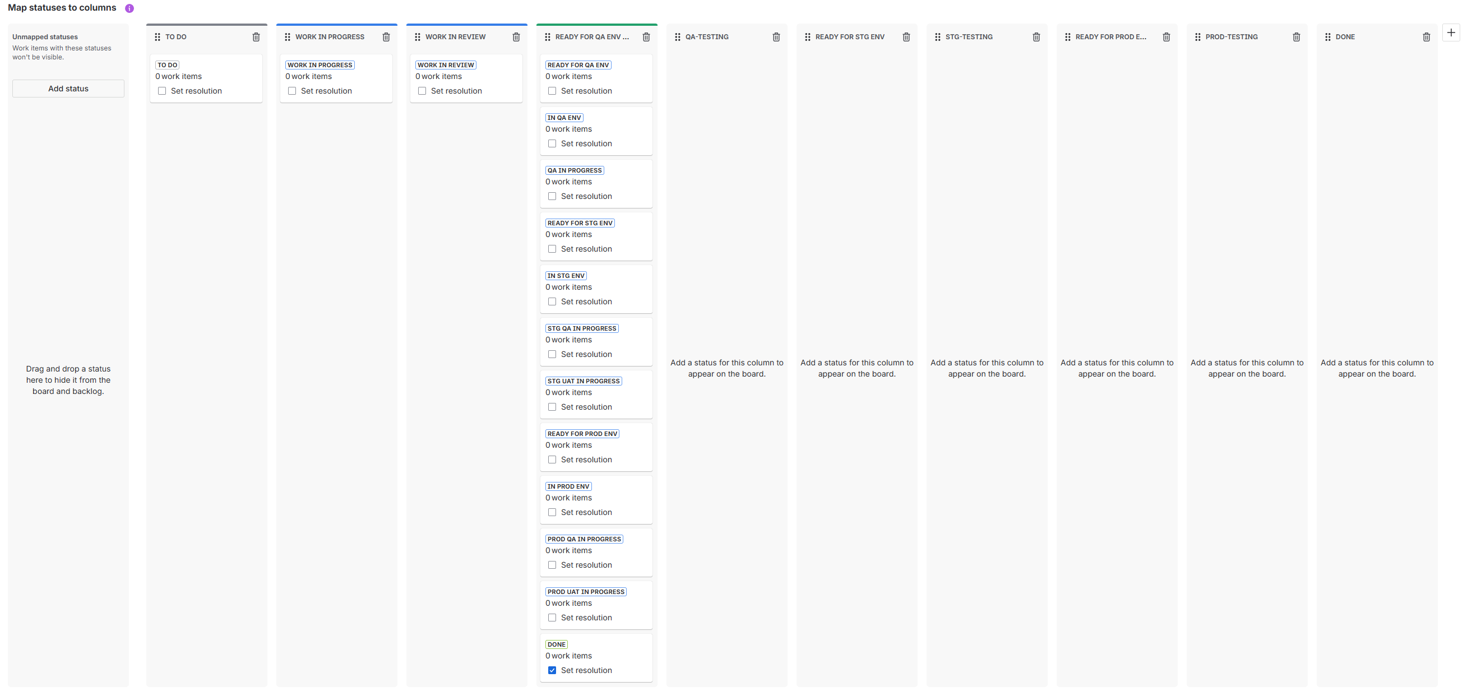Enable Set resolution for TO DO status

click(163, 91)
